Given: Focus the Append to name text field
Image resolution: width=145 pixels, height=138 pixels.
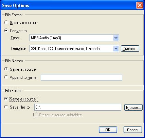Looking at the screenshot, I should pyautogui.click(x=81, y=77).
